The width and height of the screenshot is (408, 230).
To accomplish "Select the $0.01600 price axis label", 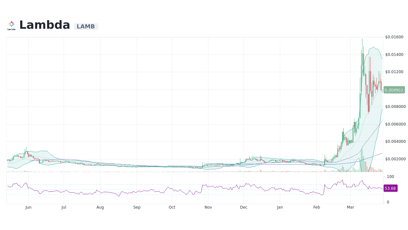I will [394, 37].
